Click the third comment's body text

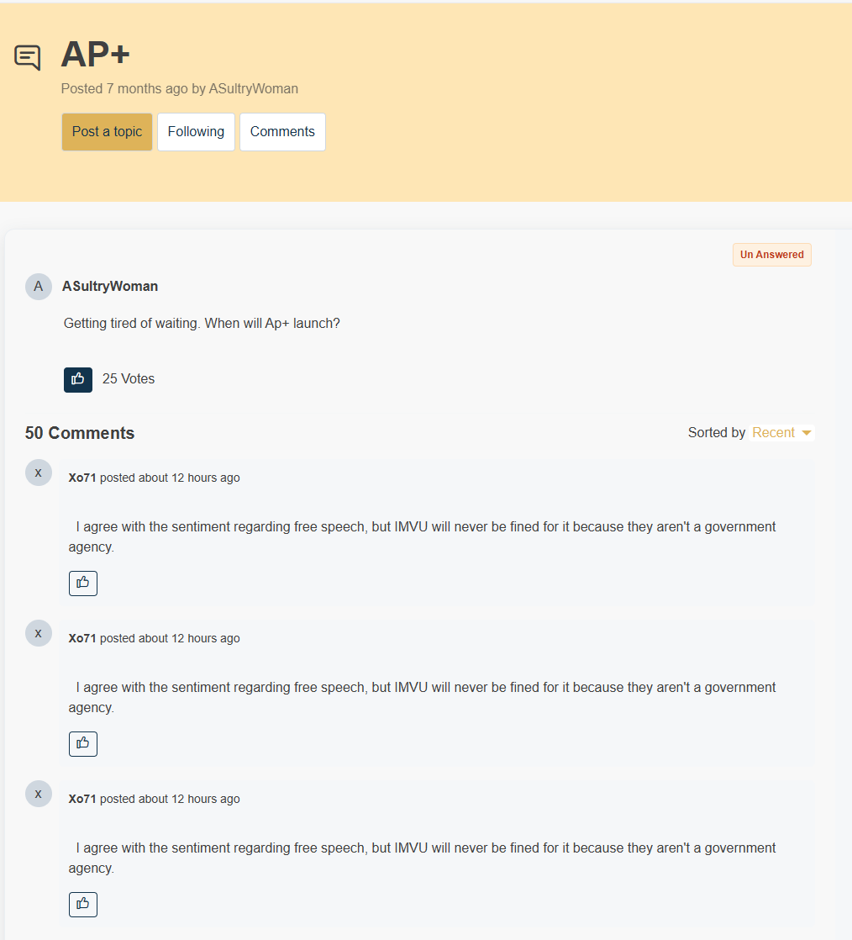pyautogui.click(x=422, y=858)
